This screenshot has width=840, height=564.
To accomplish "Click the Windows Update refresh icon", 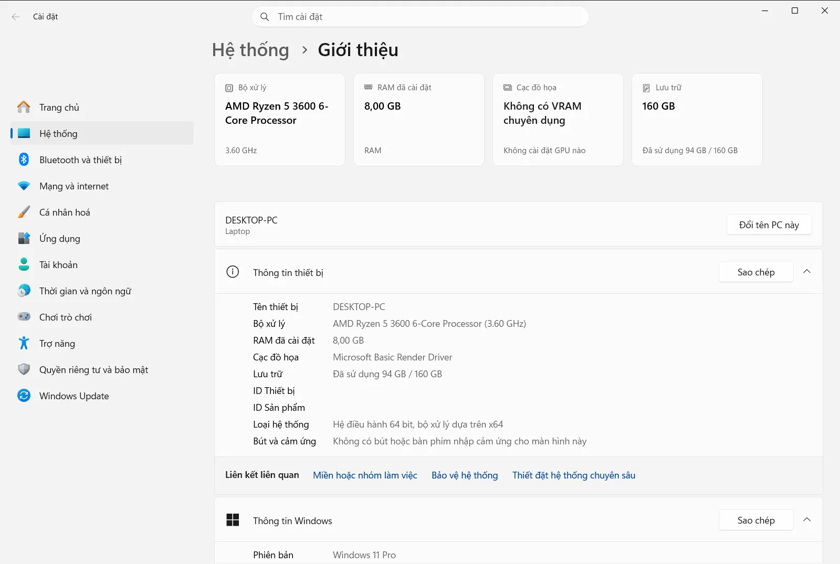I will tap(24, 396).
